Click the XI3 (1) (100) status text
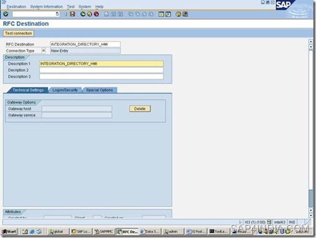 pyautogui.click(x=255, y=222)
